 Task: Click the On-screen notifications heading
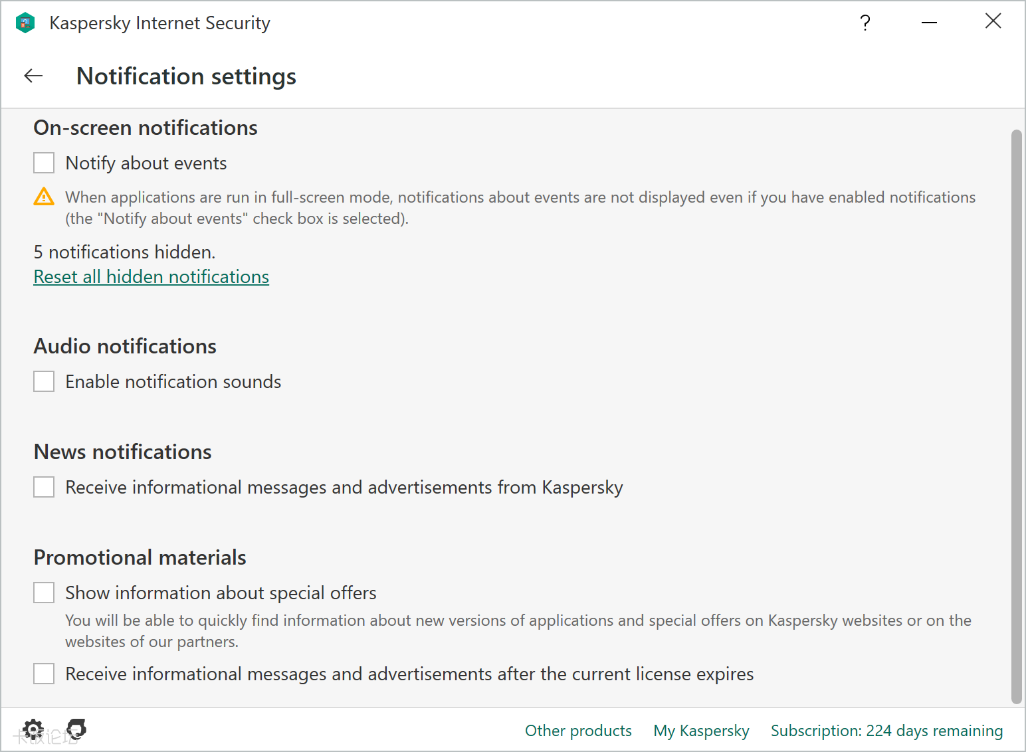(146, 128)
